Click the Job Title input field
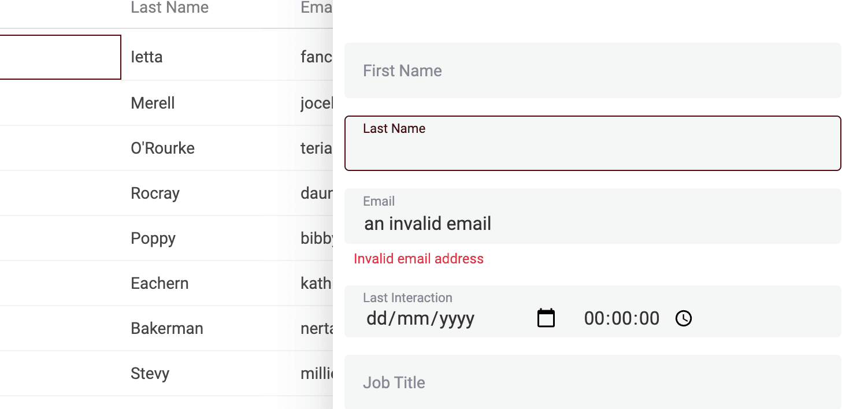Image resolution: width=853 pixels, height=409 pixels. tap(592, 382)
